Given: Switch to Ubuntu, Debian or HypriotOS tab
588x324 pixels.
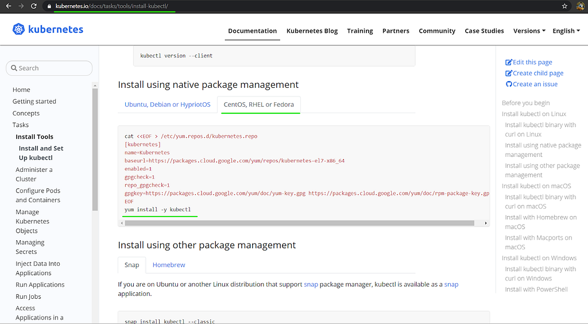Looking at the screenshot, I should 168,104.
